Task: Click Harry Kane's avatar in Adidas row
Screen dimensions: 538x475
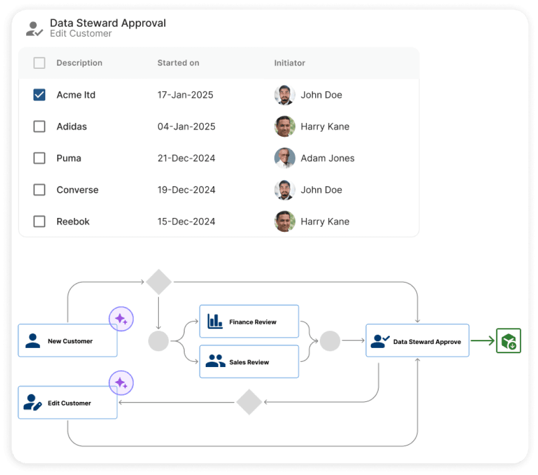Action: (285, 126)
